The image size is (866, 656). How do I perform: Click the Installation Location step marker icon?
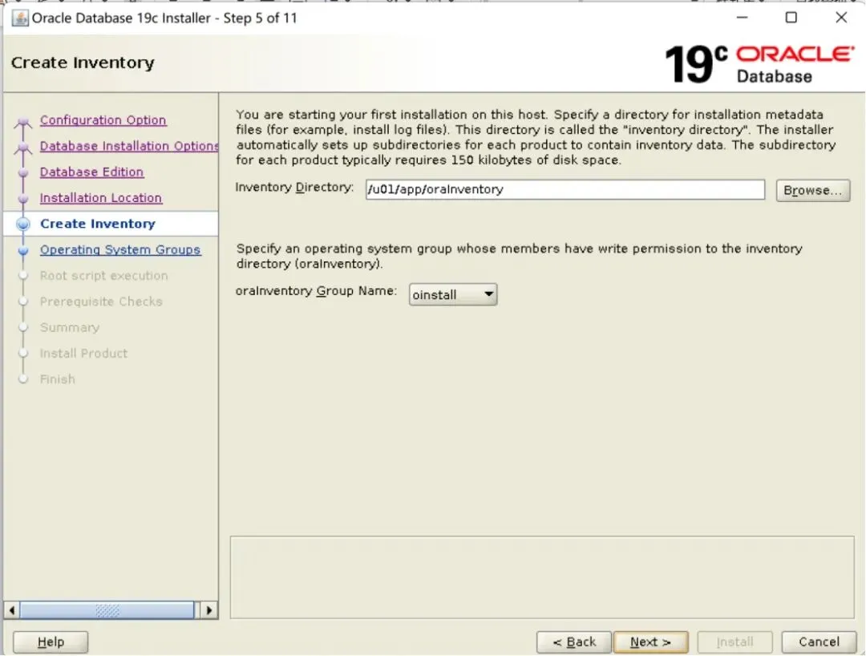(x=23, y=198)
